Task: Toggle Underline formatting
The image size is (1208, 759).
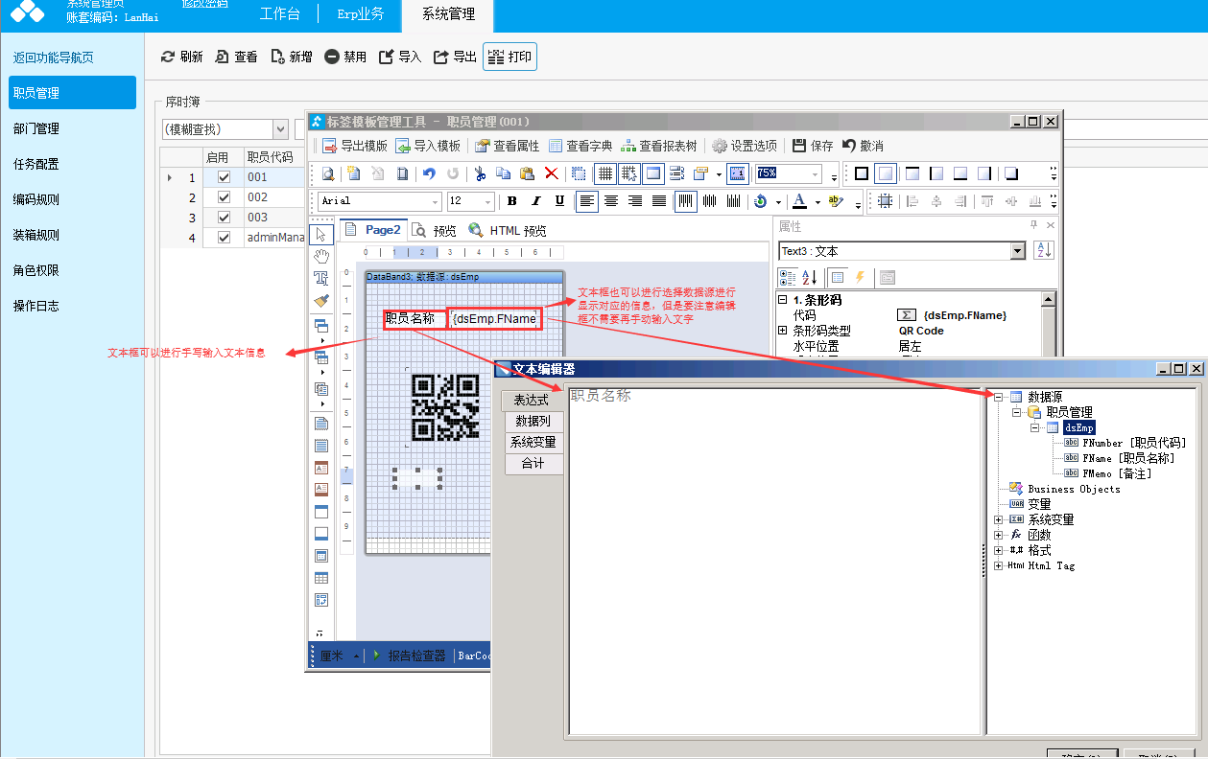Action: (x=559, y=201)
